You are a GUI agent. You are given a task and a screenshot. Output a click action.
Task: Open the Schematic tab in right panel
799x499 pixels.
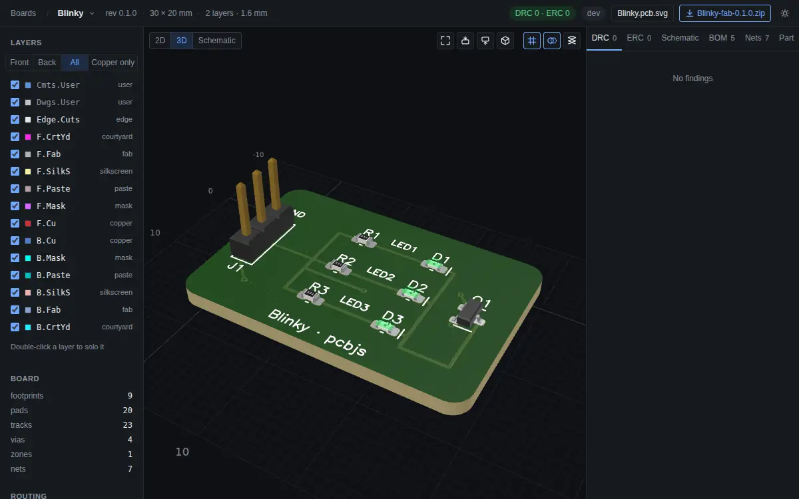tap(680, 38)
